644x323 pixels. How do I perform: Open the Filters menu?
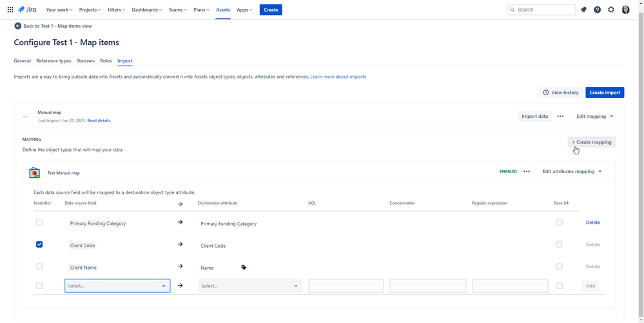pos(117,10)
